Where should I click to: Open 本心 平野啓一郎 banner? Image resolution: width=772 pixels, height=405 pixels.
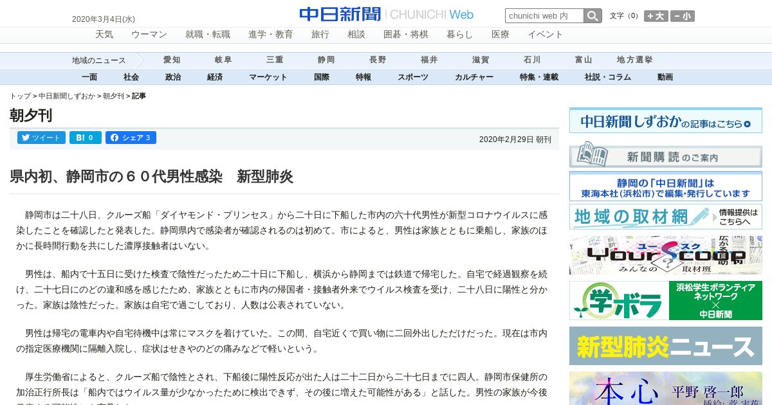[x=666, y=388]
